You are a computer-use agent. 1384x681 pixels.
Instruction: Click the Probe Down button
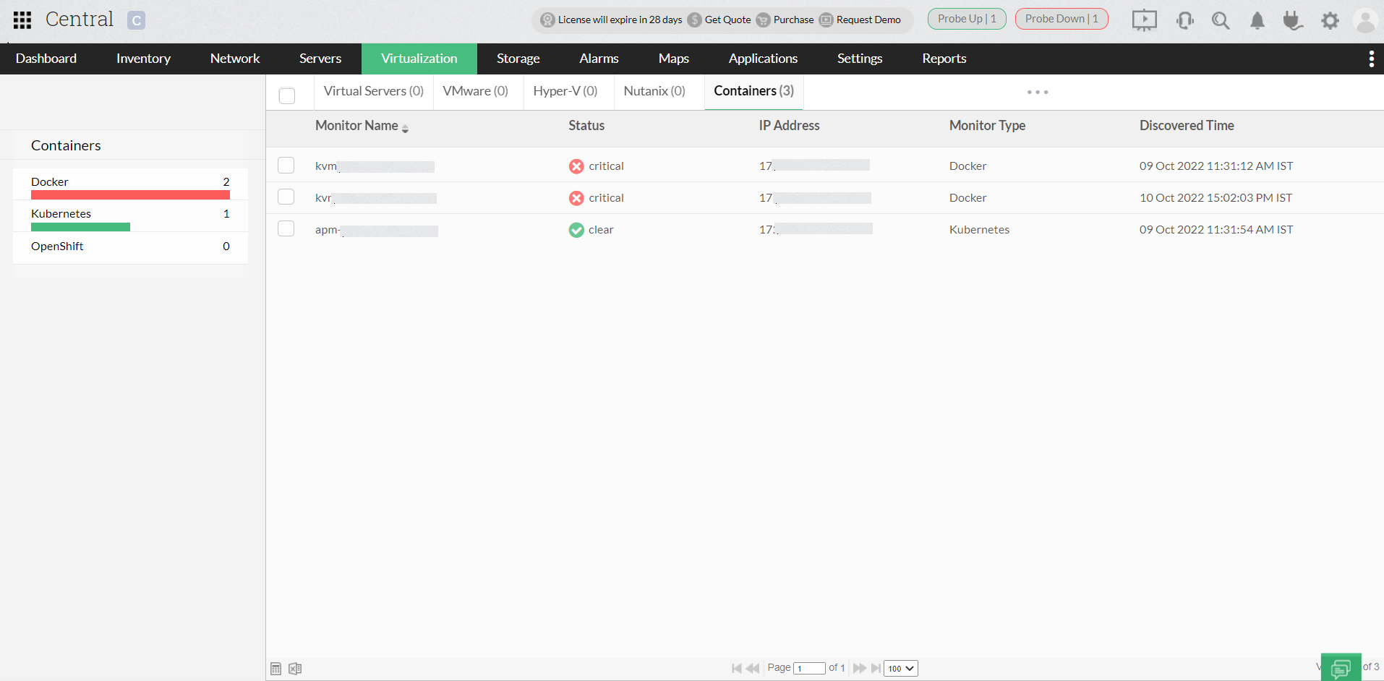(1061, 19)
